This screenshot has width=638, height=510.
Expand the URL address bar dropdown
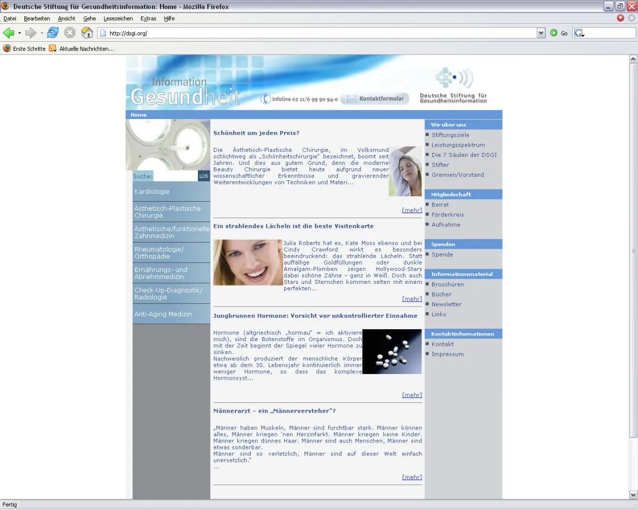click(540, 33)
